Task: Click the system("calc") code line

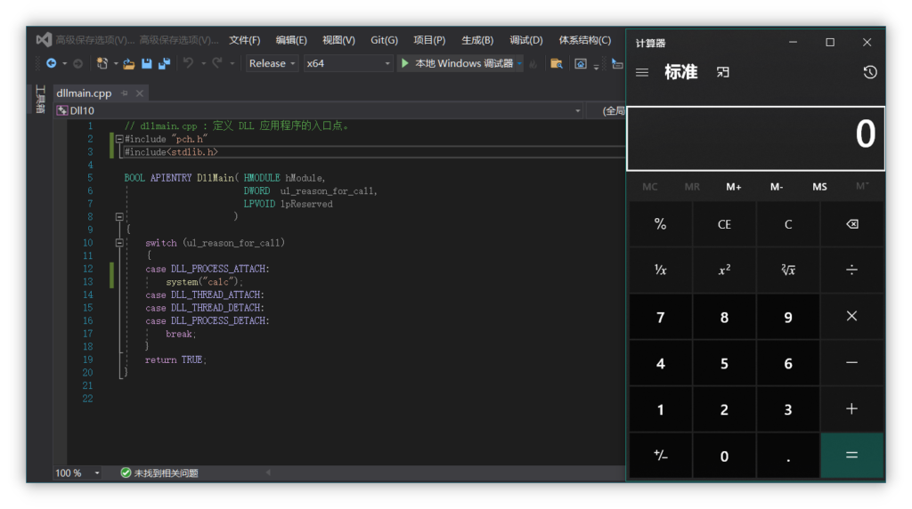Action: click(204, 282)
